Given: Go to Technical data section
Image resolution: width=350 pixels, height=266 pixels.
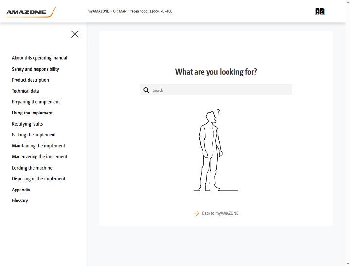Looking at the screenshot, I should click(25, 91).
